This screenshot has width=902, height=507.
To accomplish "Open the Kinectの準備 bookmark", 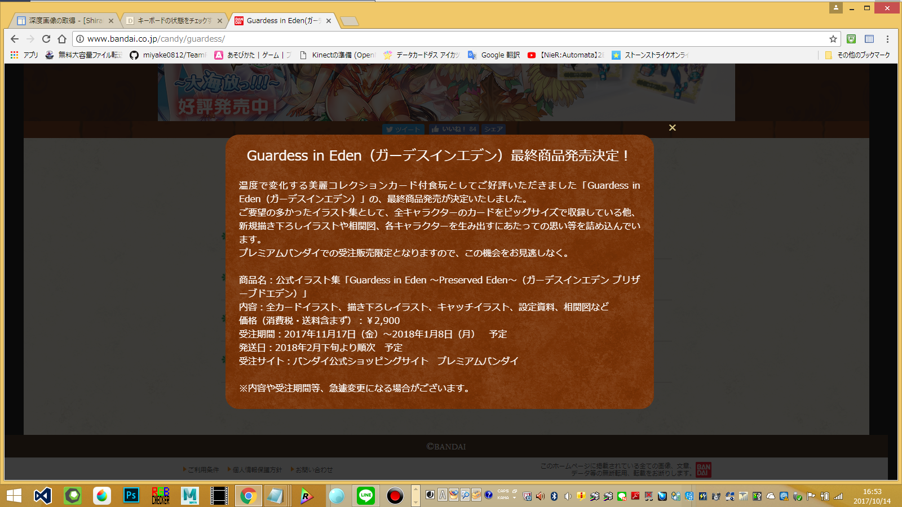I will click(x=337, y=55).
